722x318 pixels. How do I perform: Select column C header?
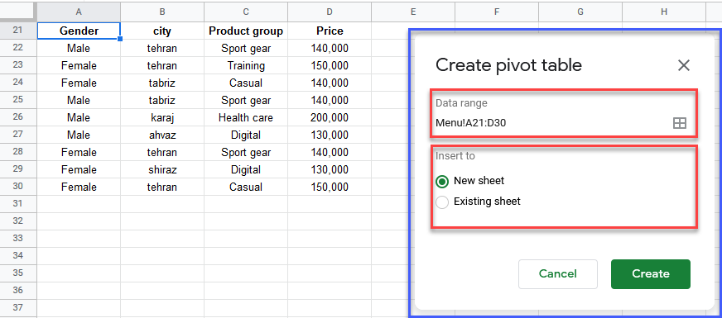[x=246, y=12]
